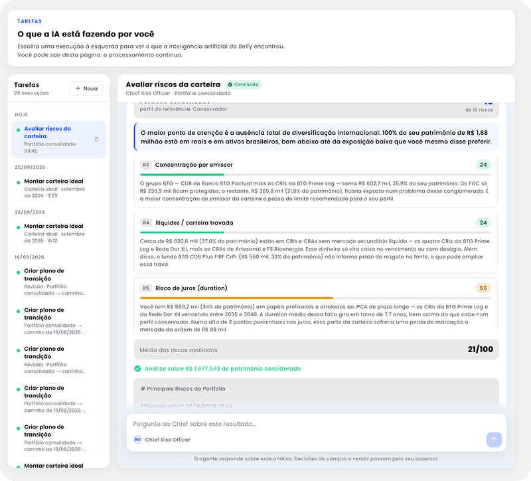
Task: Click the TAREFAS section label
Action: point(29,21)
